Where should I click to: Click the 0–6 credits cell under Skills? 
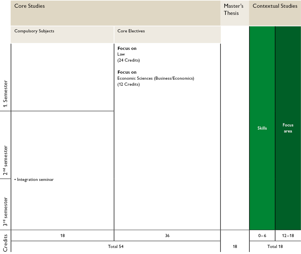tap(262, 236)
